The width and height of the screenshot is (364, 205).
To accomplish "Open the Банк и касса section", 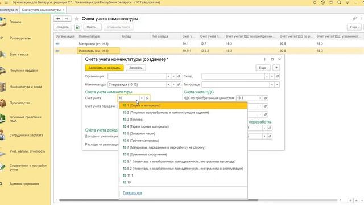I will tap(19, 55).
